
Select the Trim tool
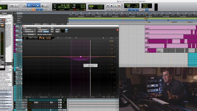(29, 6)
